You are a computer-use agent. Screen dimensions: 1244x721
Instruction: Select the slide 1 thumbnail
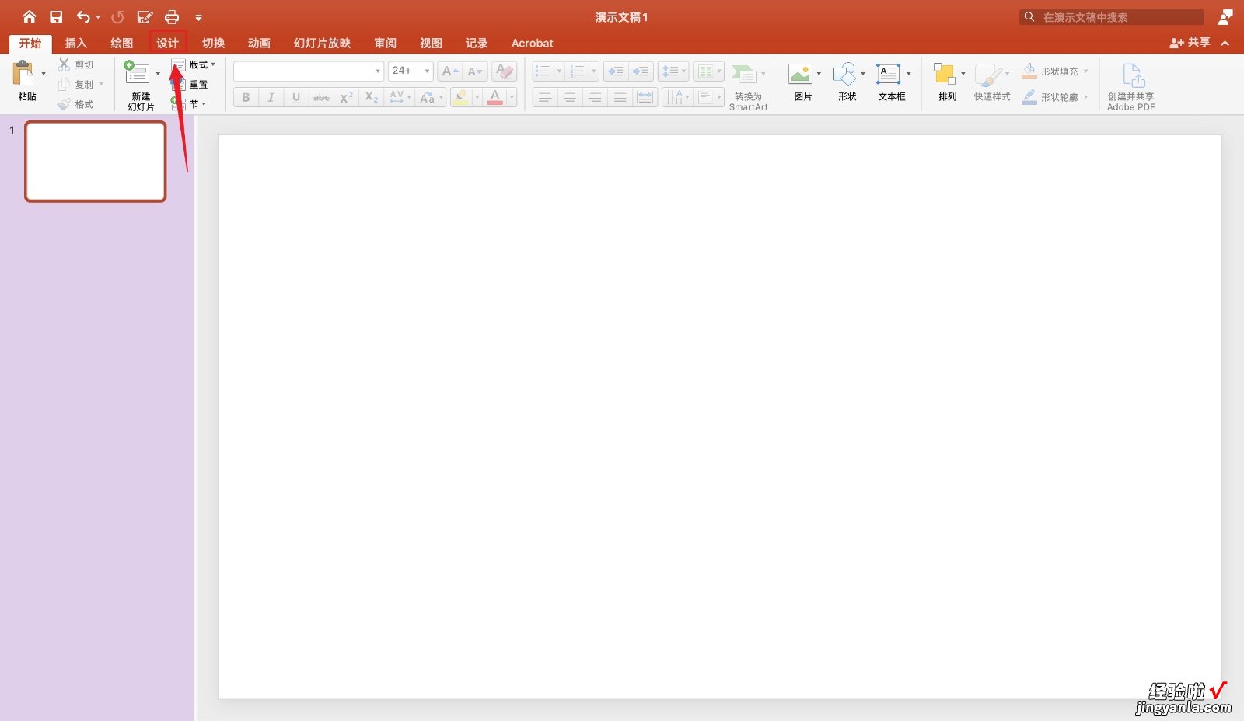tap(96, 162)
